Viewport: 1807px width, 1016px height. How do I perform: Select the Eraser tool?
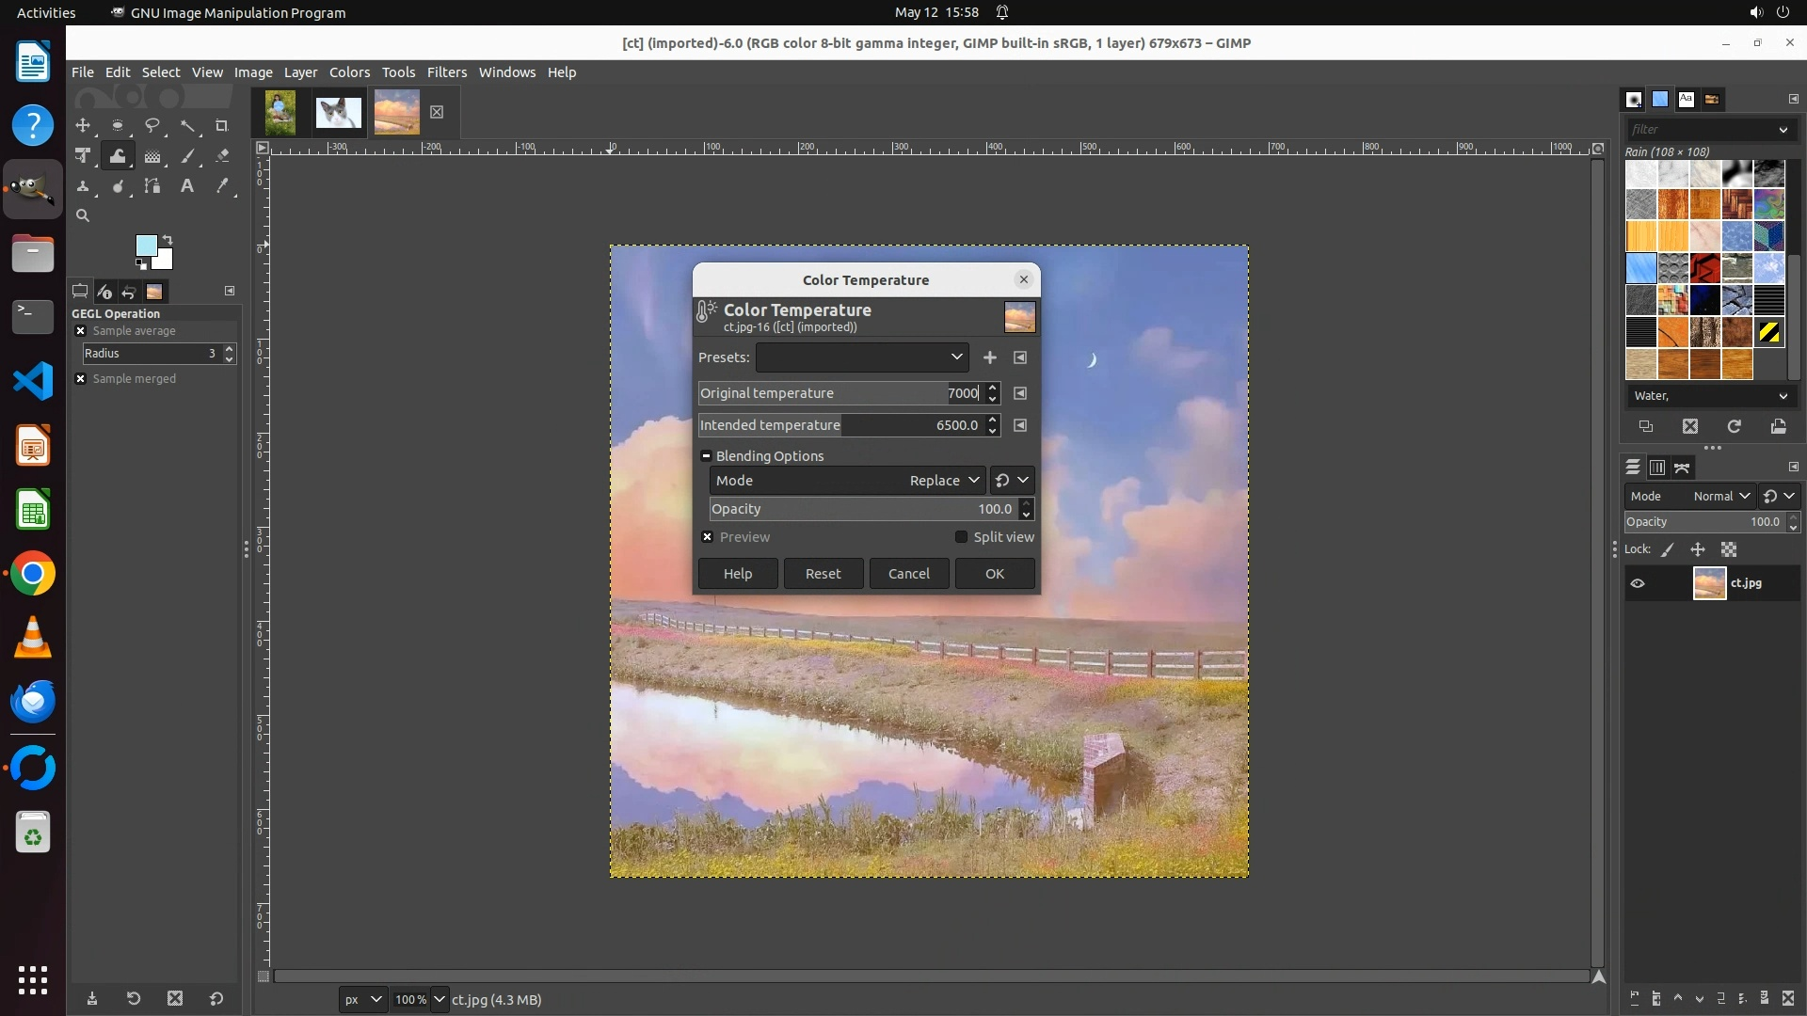[x=222, y=156]
